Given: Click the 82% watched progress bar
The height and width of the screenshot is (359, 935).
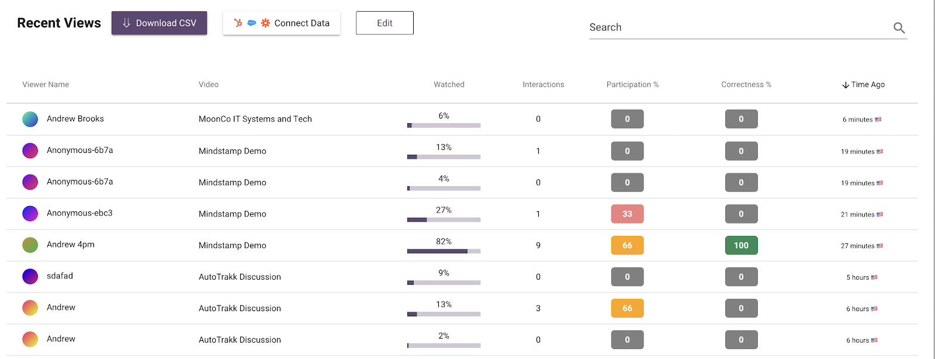Looking at the screenshot, I should (444, 251).
